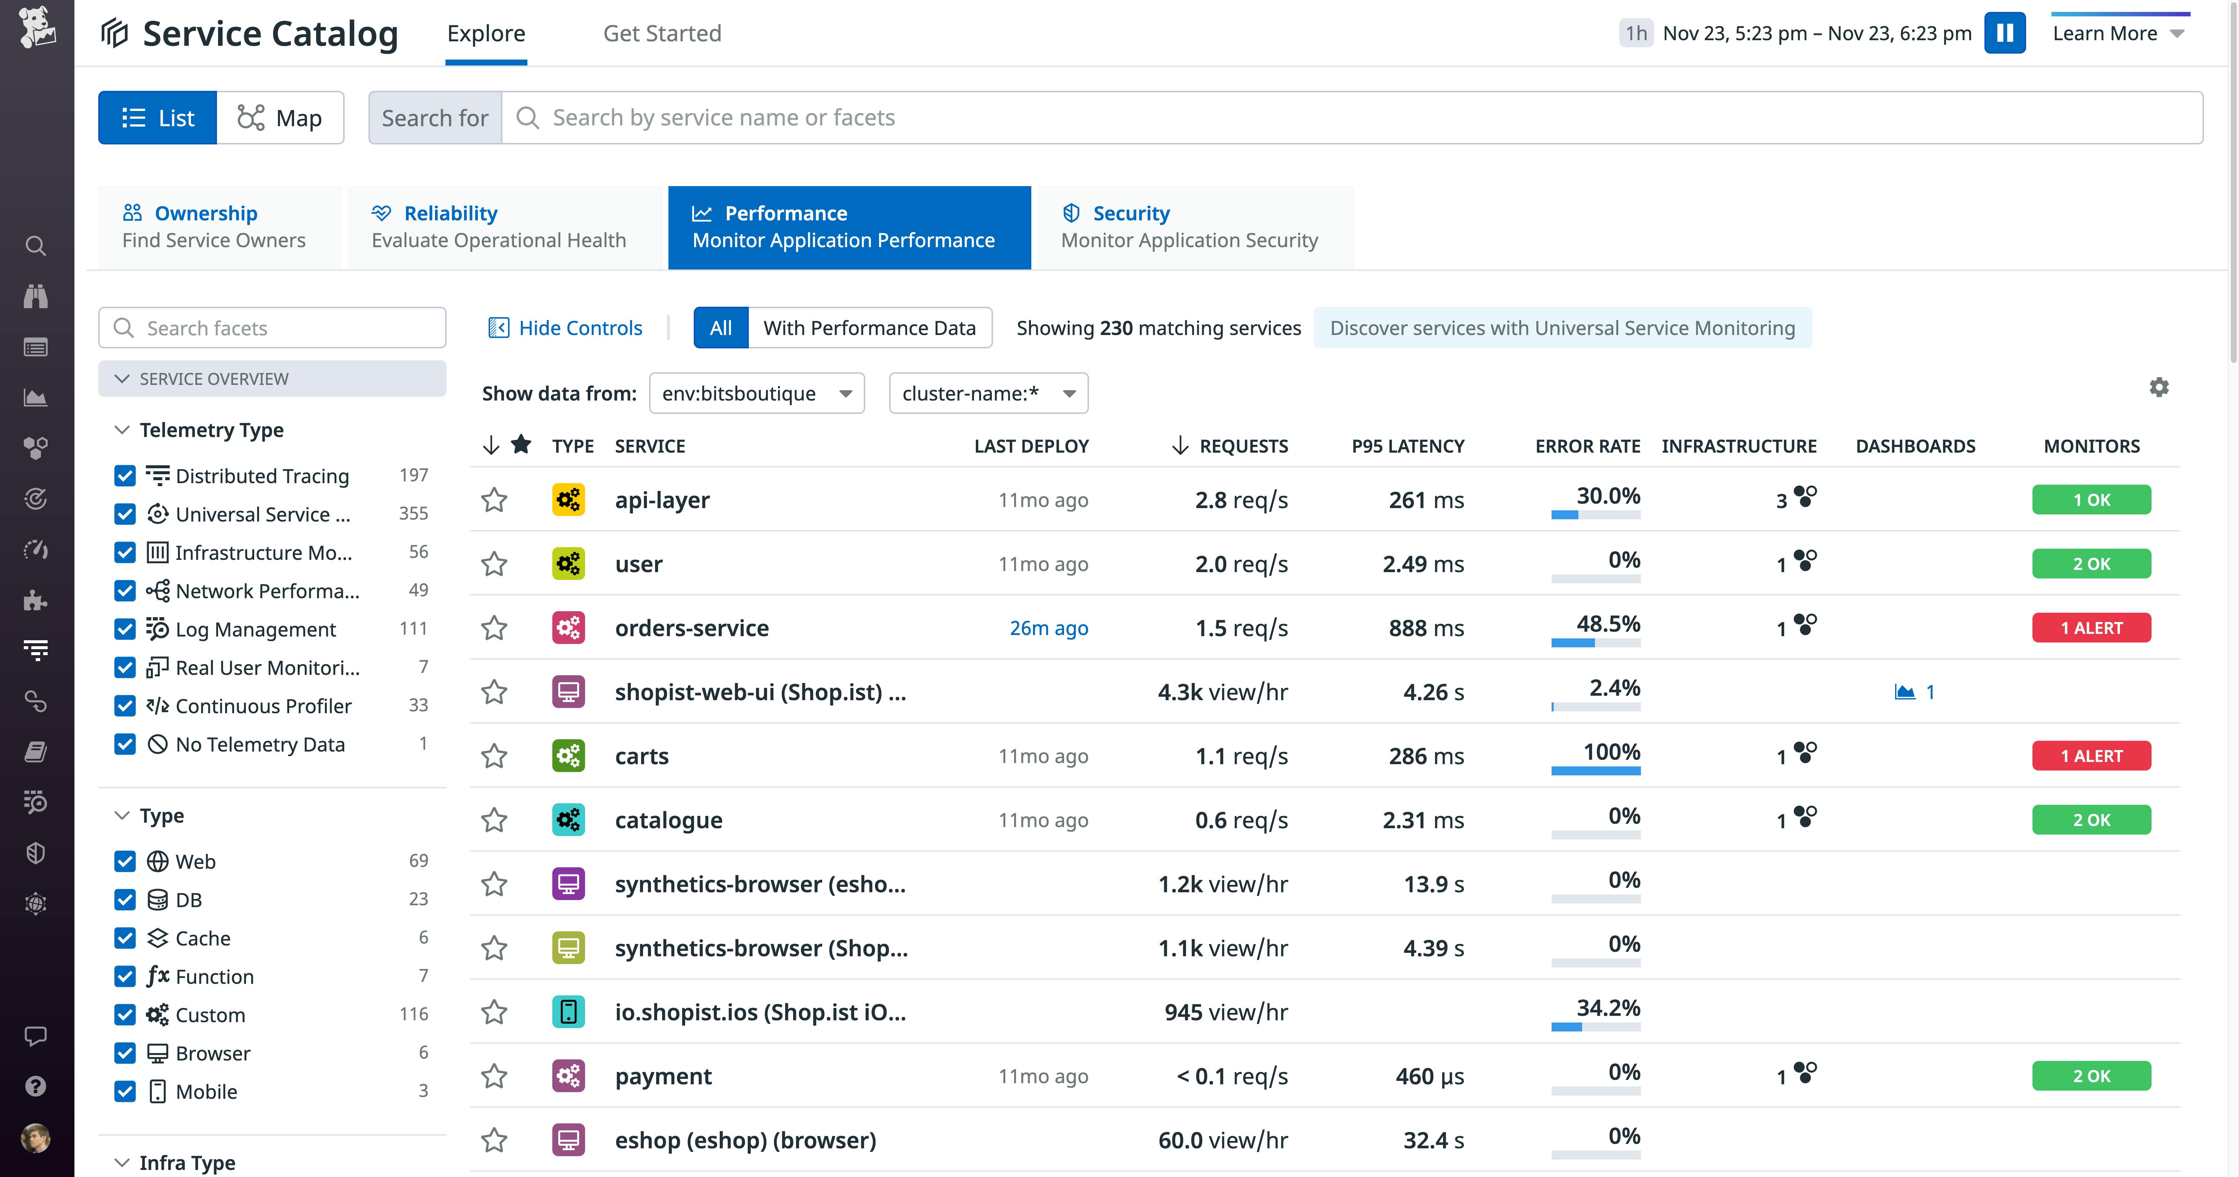The width and height of the screenshot is (2239, 1177).
Task: Star the orders-service row
Action: click(495, 628)
